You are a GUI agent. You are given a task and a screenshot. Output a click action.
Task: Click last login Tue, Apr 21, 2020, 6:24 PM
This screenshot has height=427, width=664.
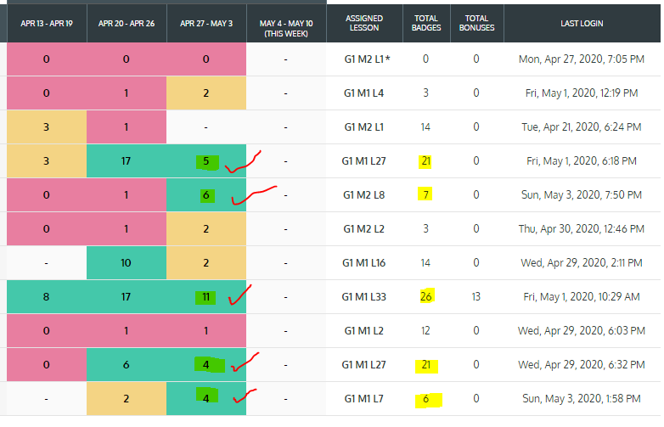tap(582, 127)
